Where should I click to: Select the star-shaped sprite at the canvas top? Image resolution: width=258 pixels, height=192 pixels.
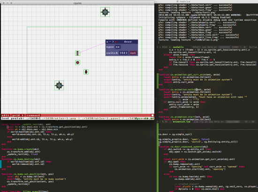coord(105,12)
